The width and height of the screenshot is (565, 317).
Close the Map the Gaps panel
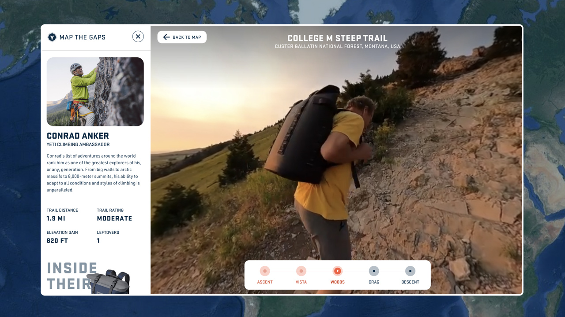point(138,37)
